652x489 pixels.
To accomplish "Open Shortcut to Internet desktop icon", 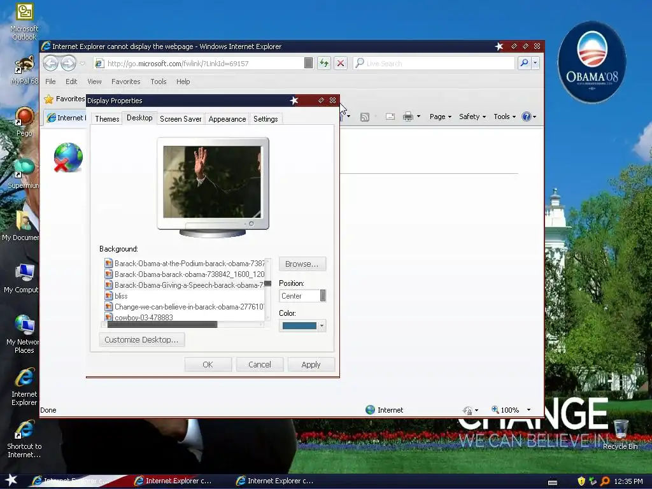I will [24, 439].
